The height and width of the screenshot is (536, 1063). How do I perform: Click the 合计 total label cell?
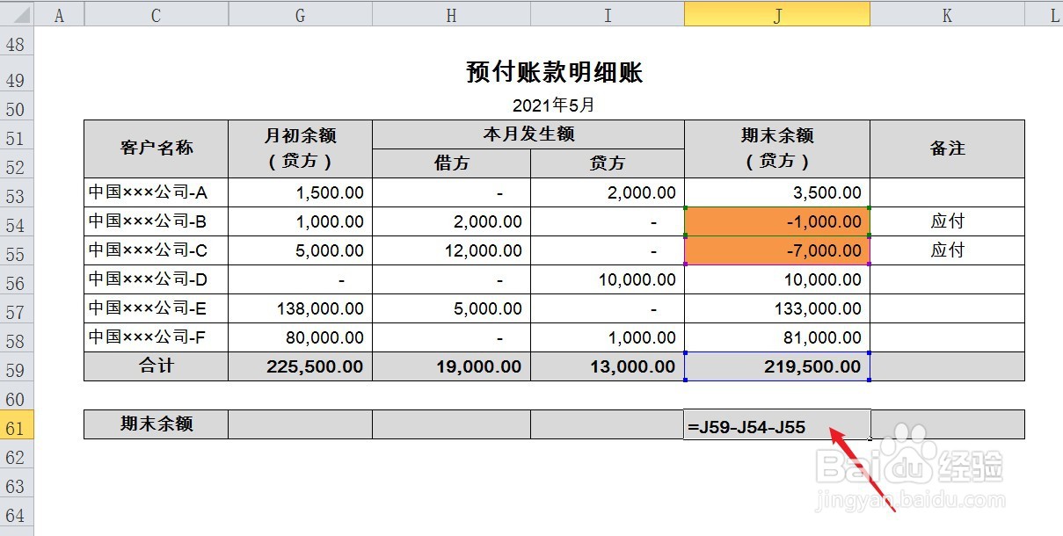click(x=155, y=366)
